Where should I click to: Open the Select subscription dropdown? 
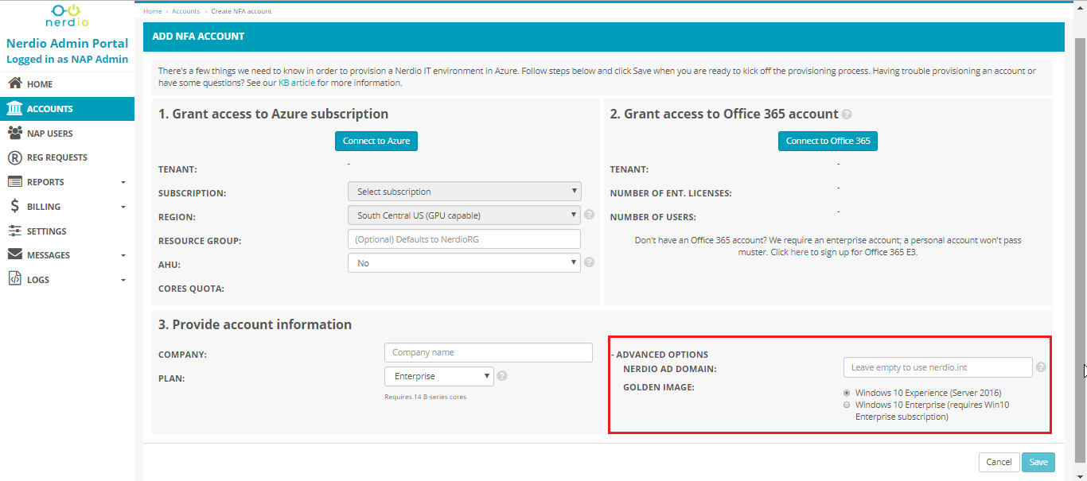[465, 192]
